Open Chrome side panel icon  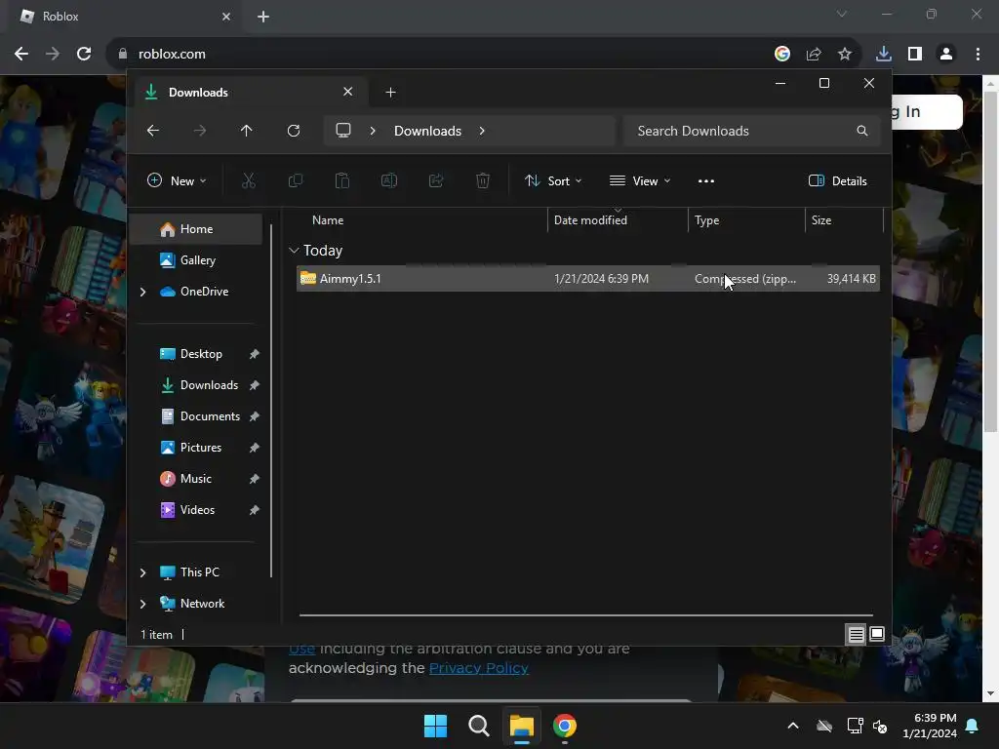[914, 54]
